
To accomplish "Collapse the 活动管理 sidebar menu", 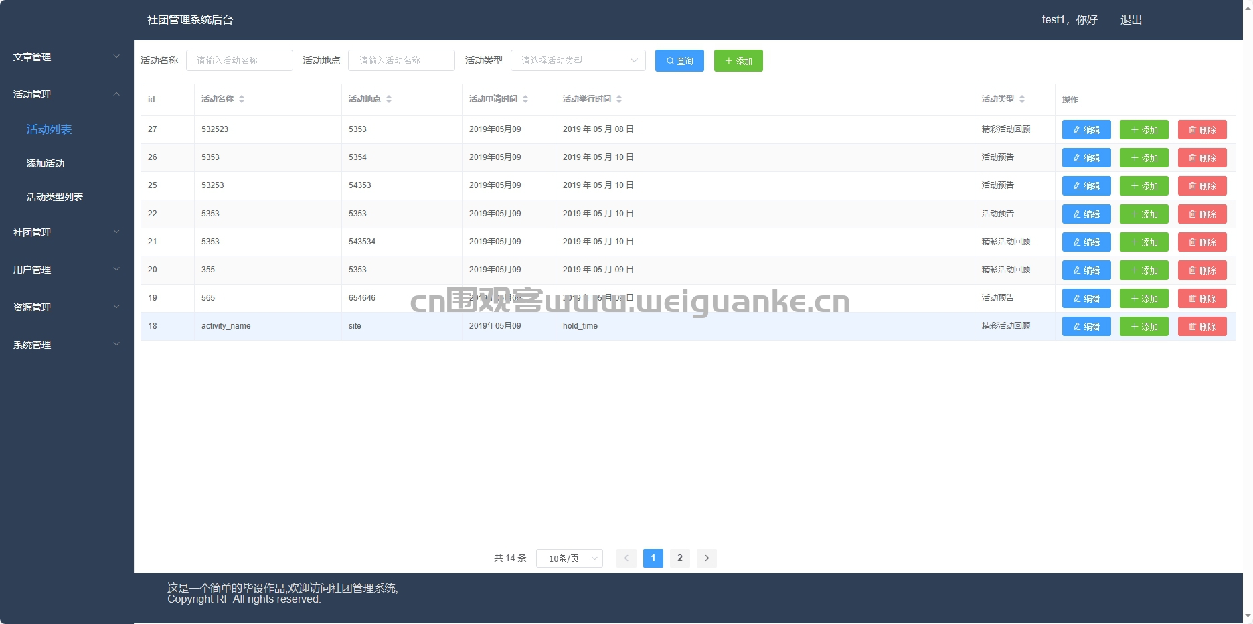I will (x=67, y=94).
